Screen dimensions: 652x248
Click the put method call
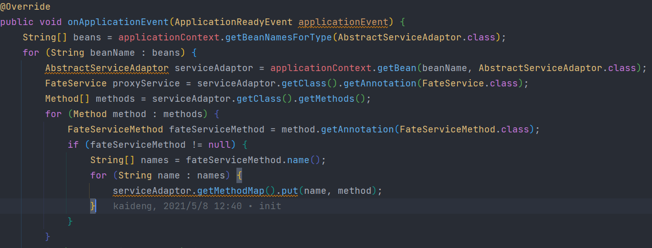(290, 191)
